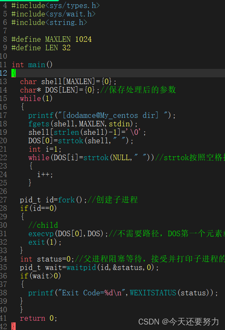Viewport: 225px width, 330px height.
Task: Click the comment '创建子进程'
Action: [117, 200]
